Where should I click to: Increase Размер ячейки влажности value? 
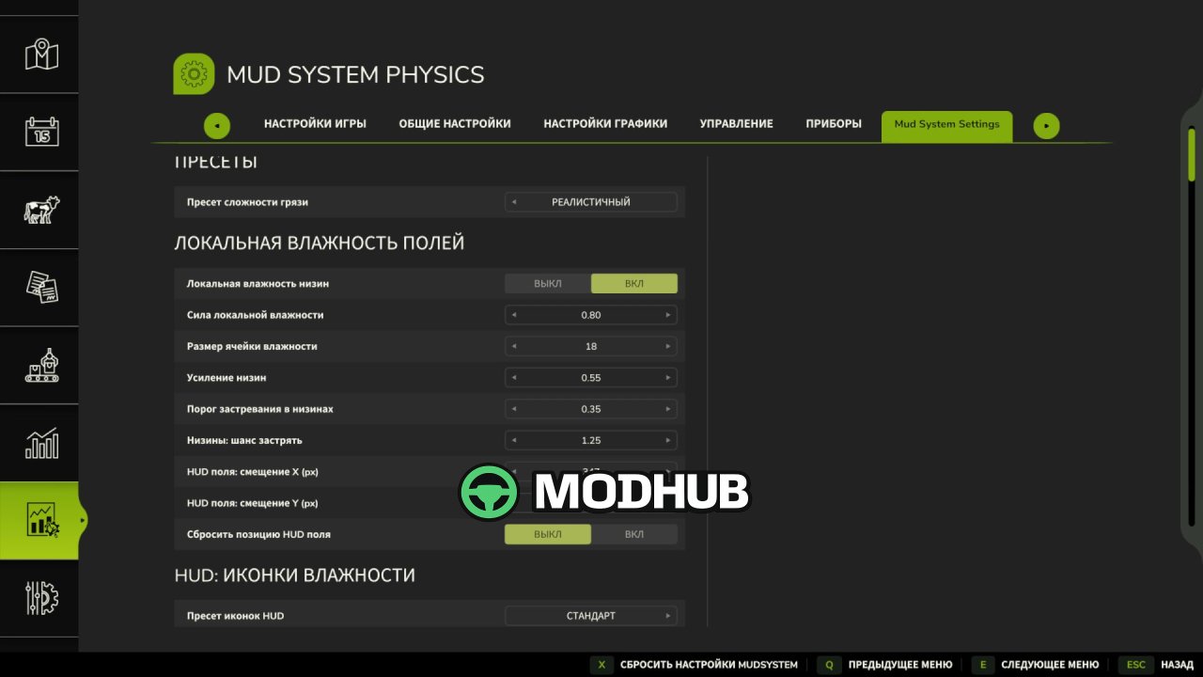(x=668, y=346)
